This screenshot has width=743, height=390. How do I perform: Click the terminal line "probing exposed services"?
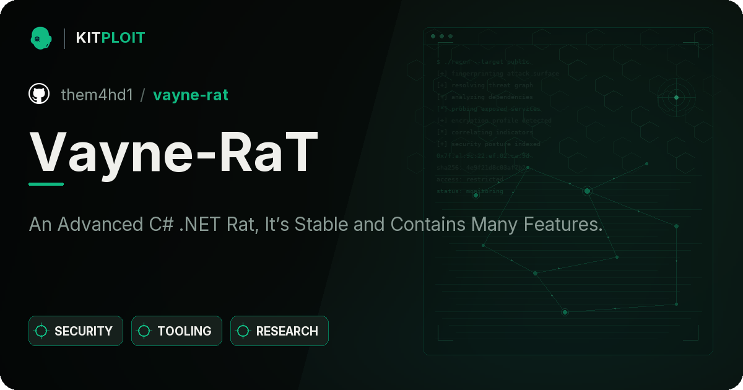coord(488,109)
